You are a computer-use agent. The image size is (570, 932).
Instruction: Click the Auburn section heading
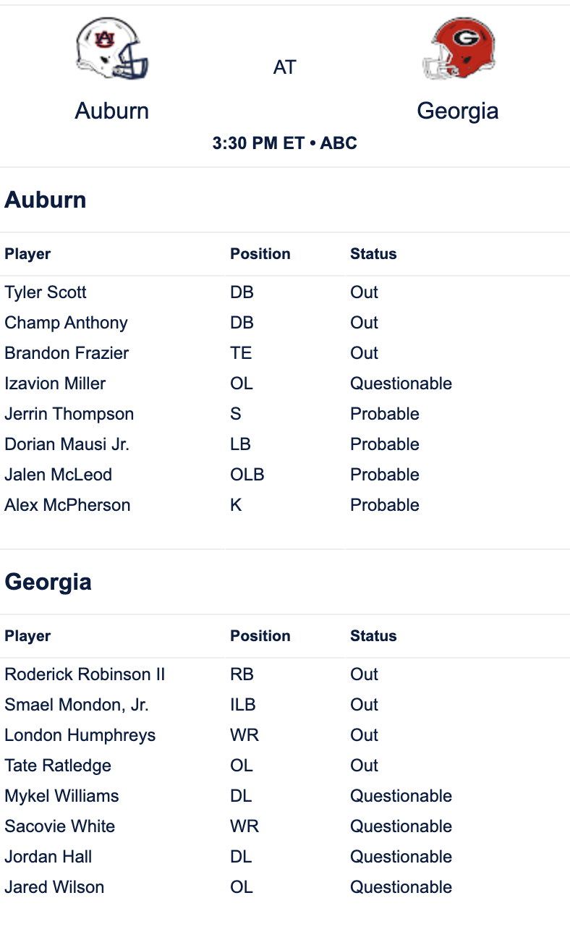[46, 200]
